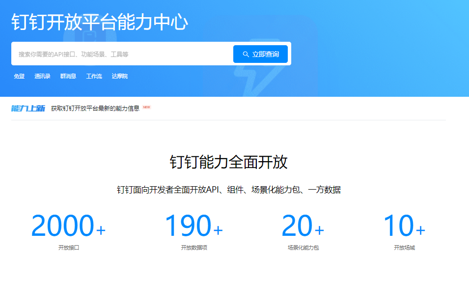Click the magnifier icon in 立即查询 button

coord(246,54)
